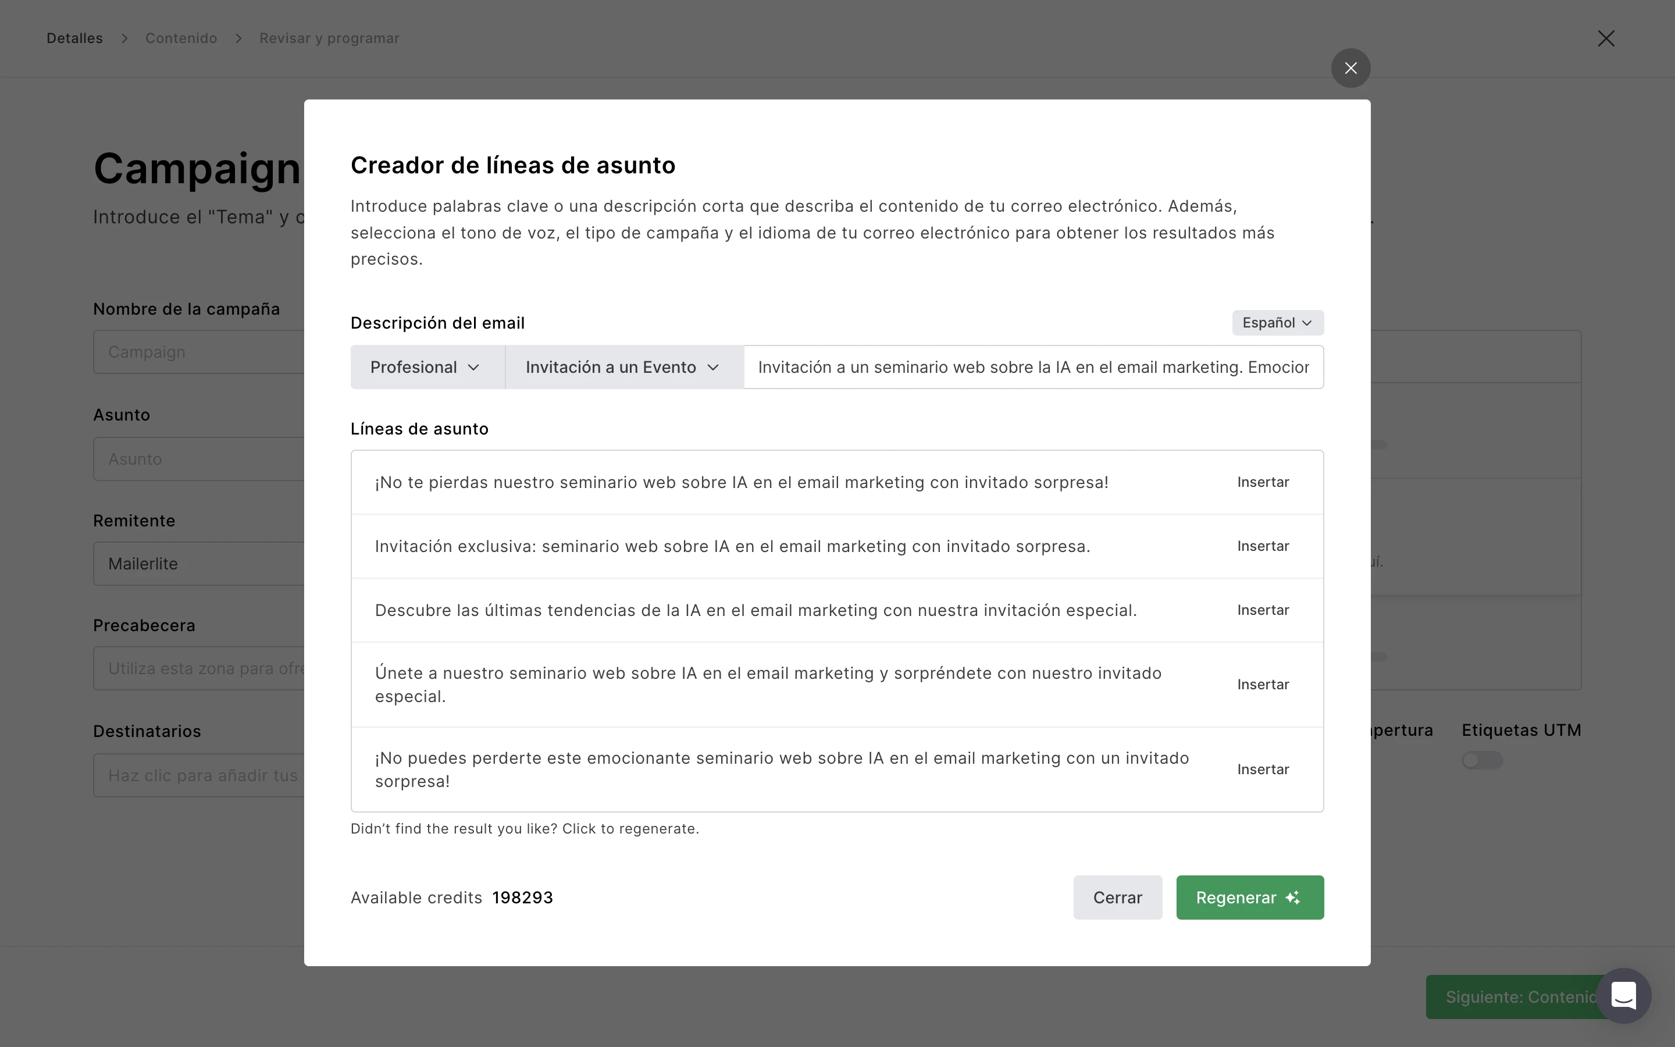The height and width of the screenshot is (1047, 1675).
Task: Toggle the Etiquetas UTM switch
Action: pos(1481,760)
